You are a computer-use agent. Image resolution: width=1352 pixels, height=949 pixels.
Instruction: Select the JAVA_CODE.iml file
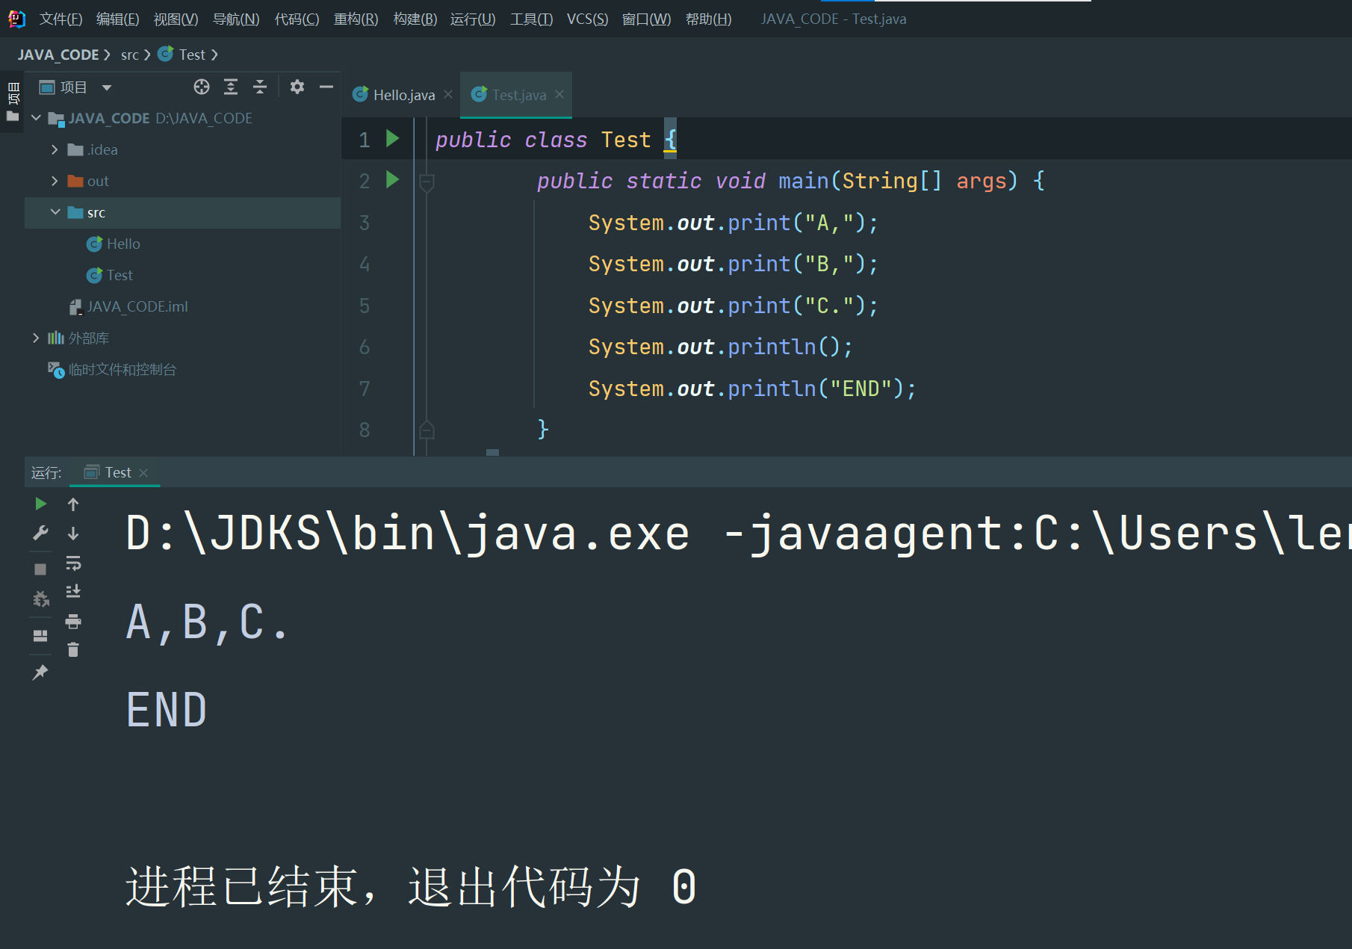pyautogui.click(x=128, y=306)
